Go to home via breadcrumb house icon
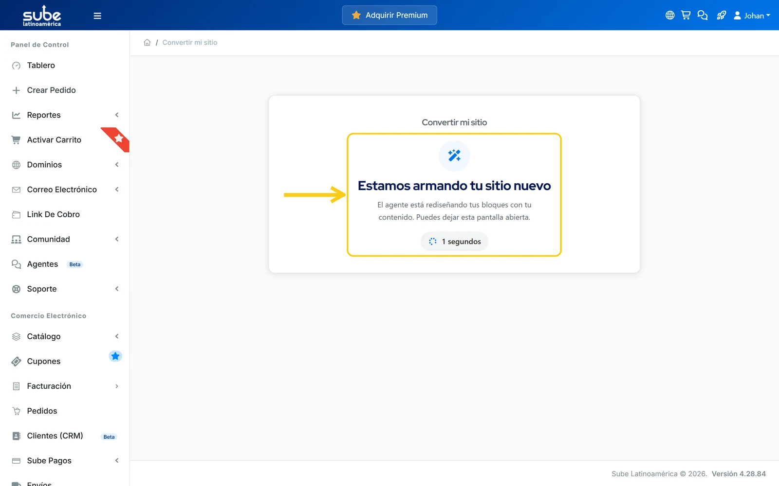The height and width of the screenshot is (486, 779). coord(147,42)
